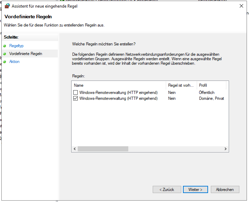Check the Öffentlich profile HTTP rule checkbox

coord(75,93)
